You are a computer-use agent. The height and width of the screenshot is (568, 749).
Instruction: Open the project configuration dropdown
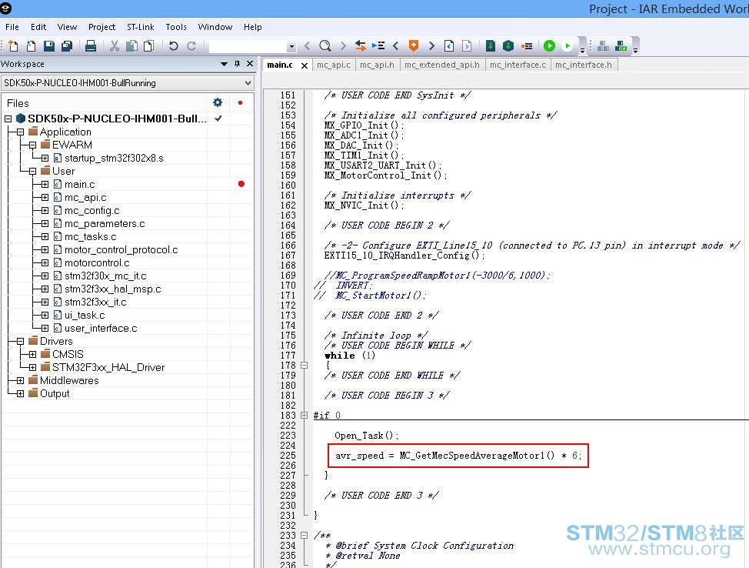coord(248,82)
